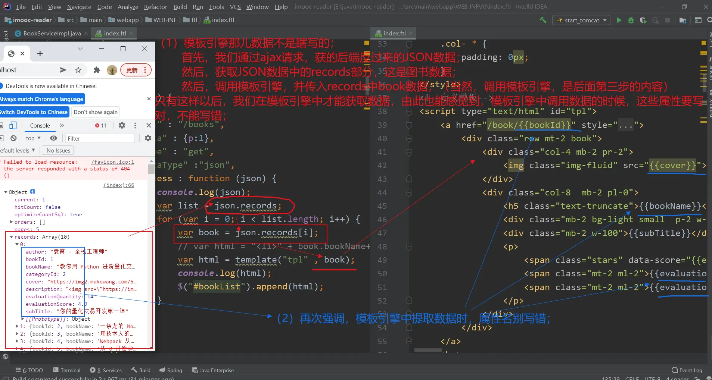The height and width of the screenshot is (380, 712).
Task: Click the console Filter input field
Action: 99,138
